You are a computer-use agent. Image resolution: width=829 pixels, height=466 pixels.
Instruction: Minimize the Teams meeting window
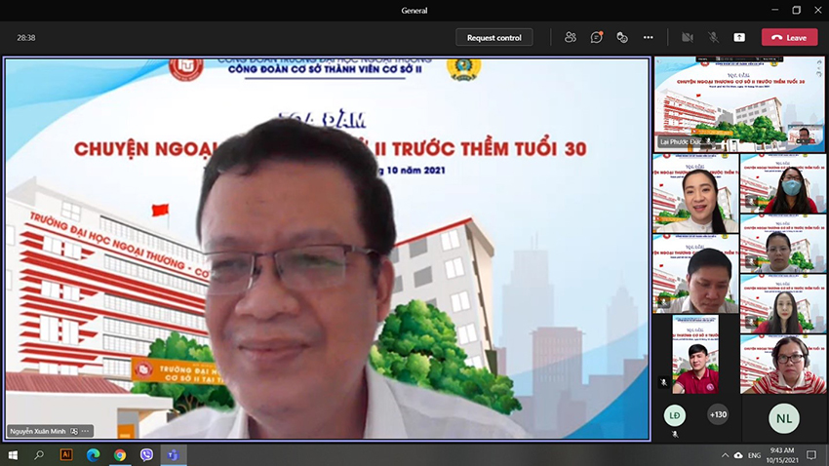point(775,10)
